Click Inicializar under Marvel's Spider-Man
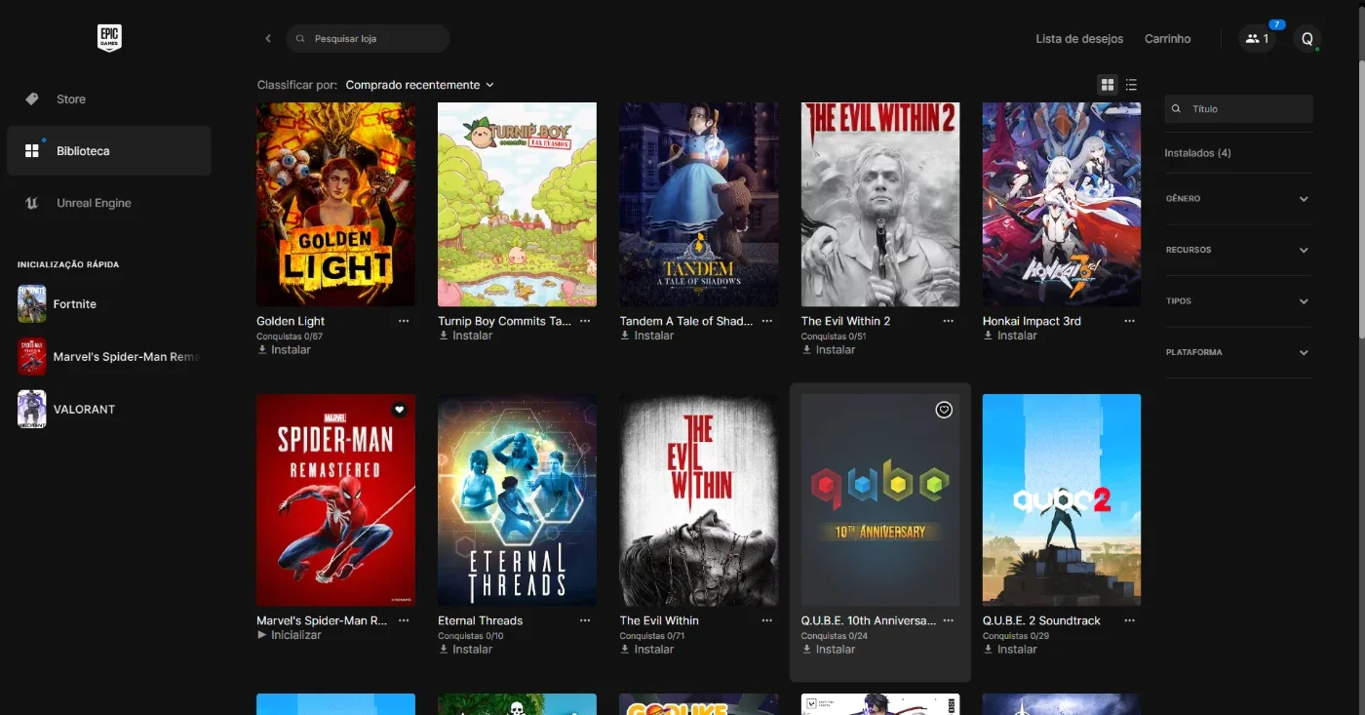Image resolution: width=1365 pixels, height=715 pixels. coord(289,635)
